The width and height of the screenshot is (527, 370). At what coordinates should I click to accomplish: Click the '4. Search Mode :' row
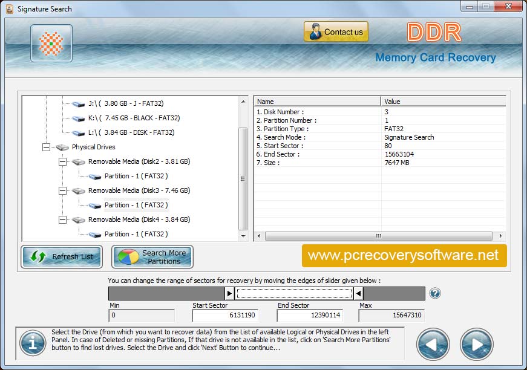(x=380, y=137)
